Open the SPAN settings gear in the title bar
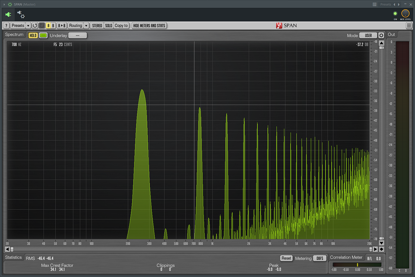Screen dimensions: 415x277 (x=10, y=4)
